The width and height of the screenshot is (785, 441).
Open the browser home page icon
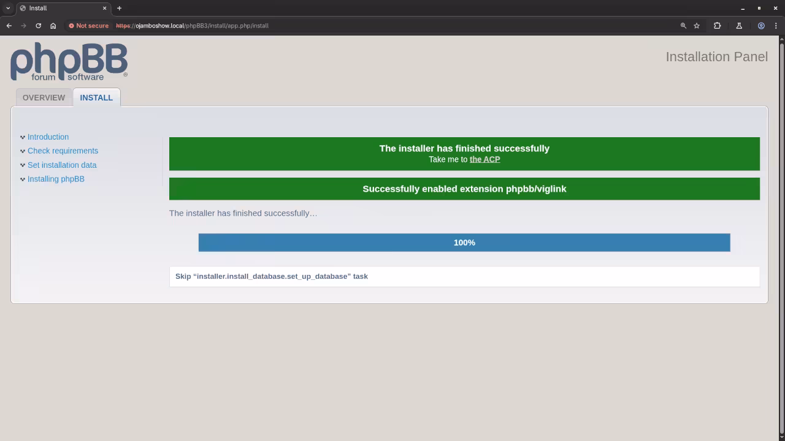(x=53, y=26)
